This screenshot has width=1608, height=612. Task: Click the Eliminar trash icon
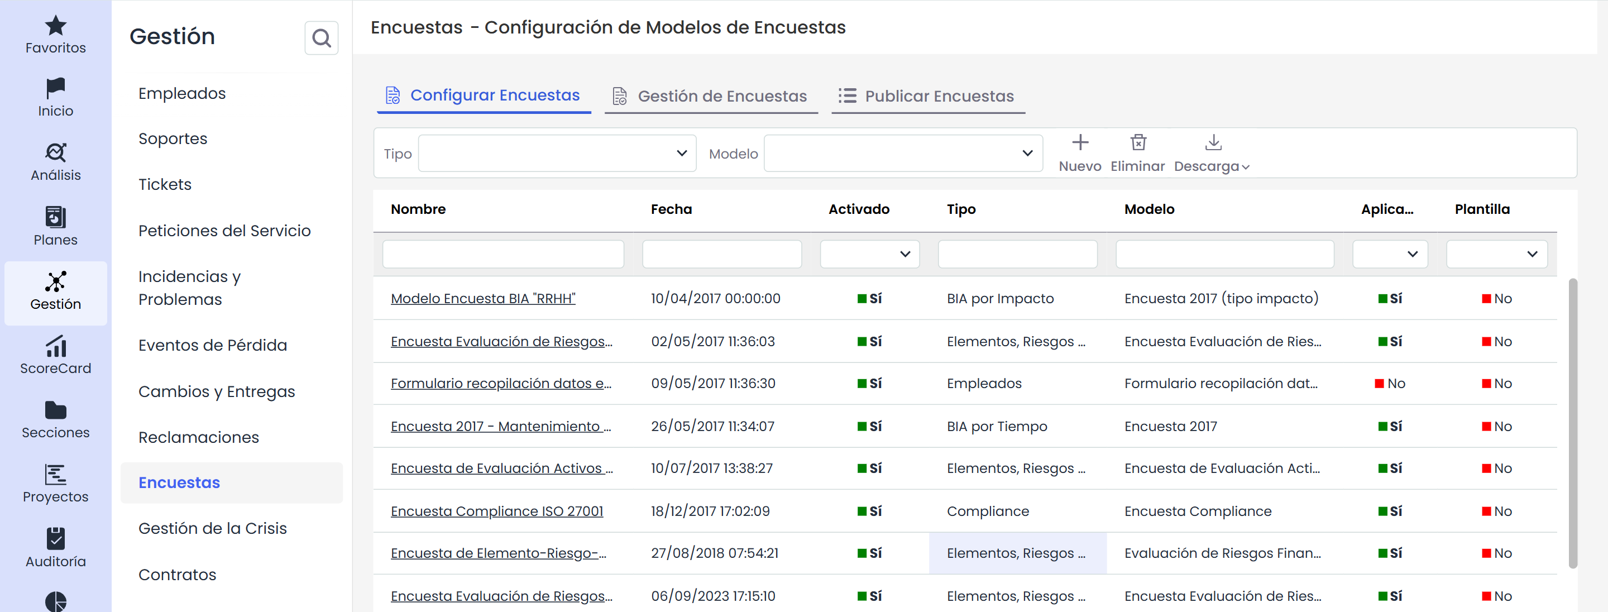point(1138,143)
